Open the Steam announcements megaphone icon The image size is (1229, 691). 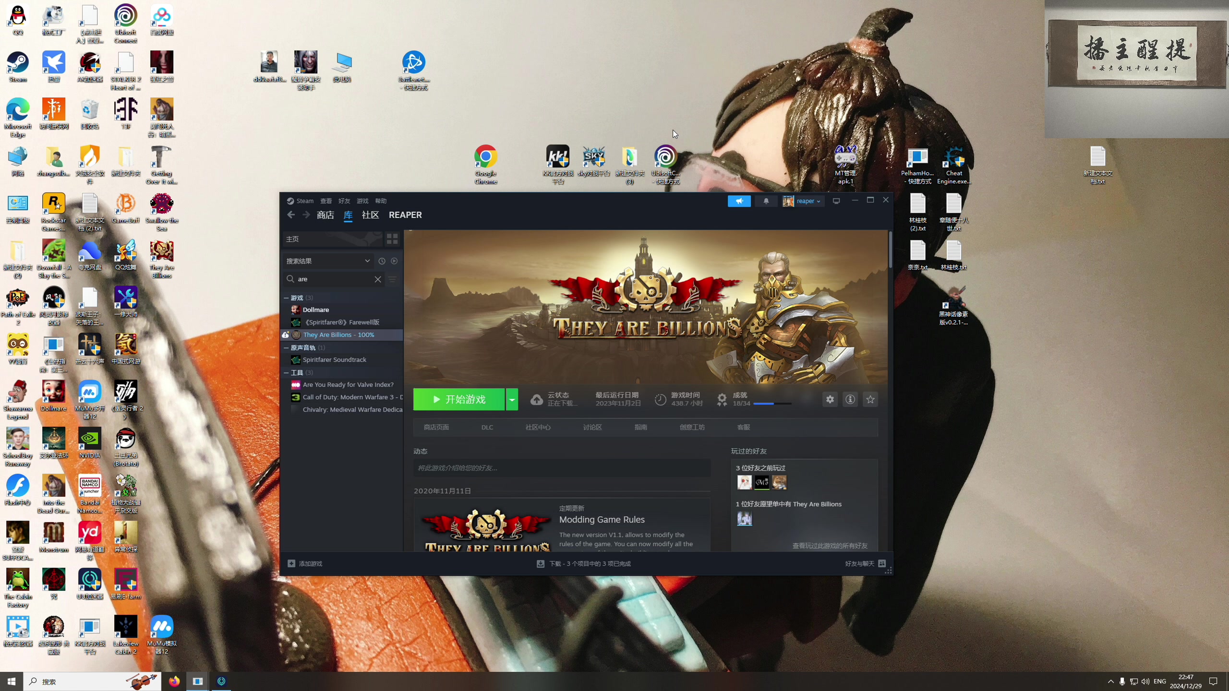point(739,201)
